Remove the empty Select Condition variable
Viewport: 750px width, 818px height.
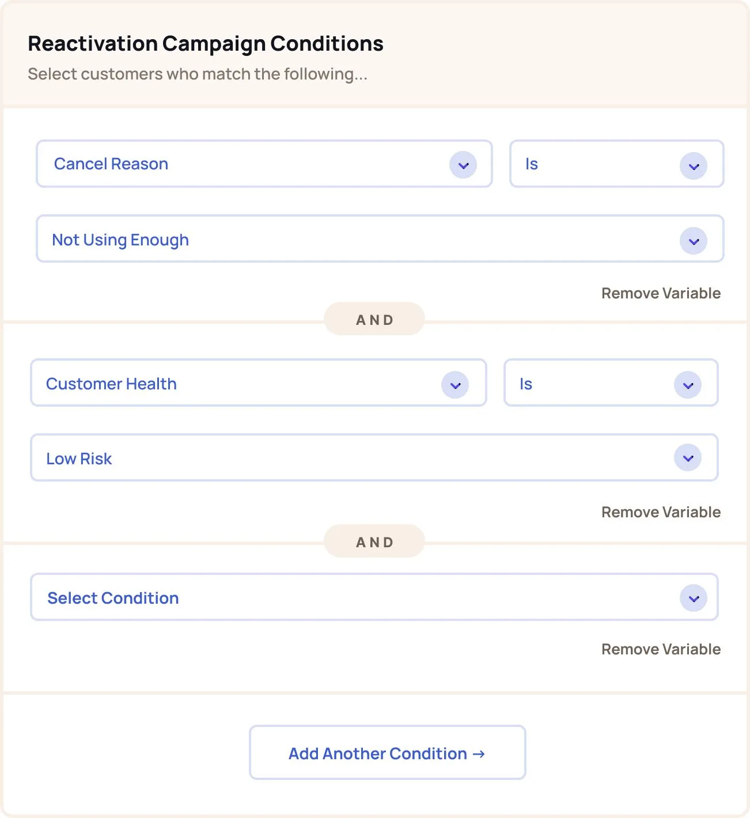tap(661, 649)
